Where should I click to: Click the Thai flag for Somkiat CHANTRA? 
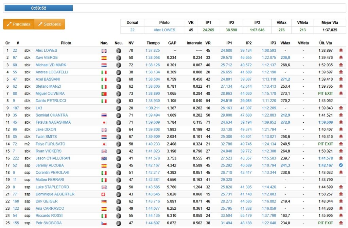coord(104,115)
